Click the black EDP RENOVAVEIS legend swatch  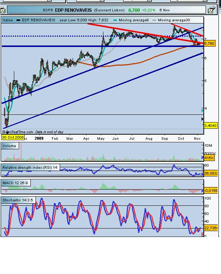tap(18, 20)
